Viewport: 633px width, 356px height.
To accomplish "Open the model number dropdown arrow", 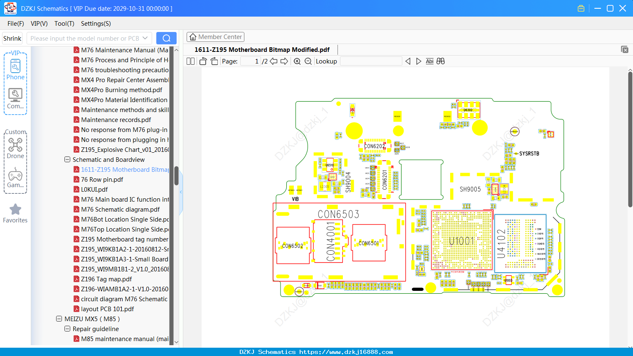I will pos(145,38).
